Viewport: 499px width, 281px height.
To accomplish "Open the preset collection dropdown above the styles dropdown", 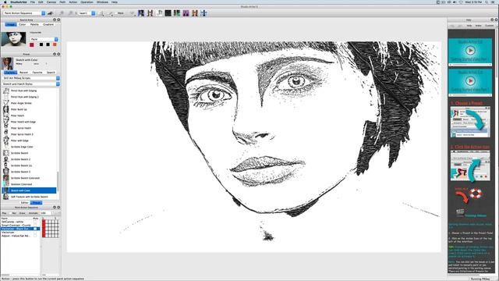I will click(x=31, y=78).
